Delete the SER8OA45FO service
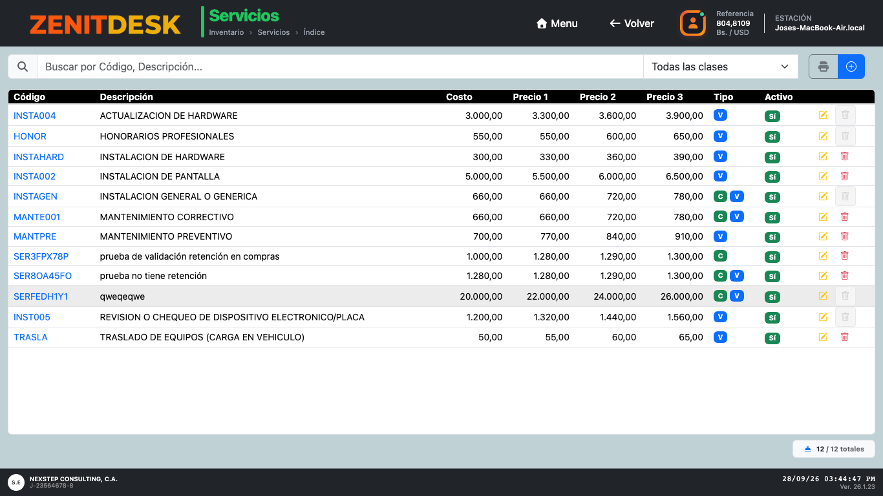Image resolution: width=883 pixels, height=496 pixels. 844,276
